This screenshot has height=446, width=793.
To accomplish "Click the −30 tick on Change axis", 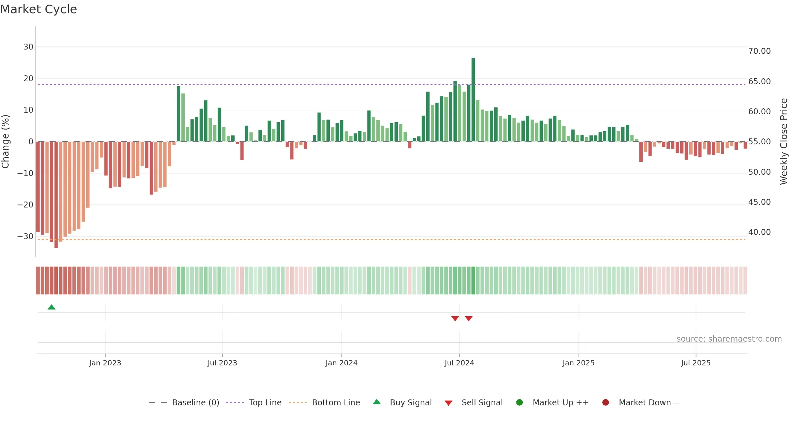I will pos(25,237).
